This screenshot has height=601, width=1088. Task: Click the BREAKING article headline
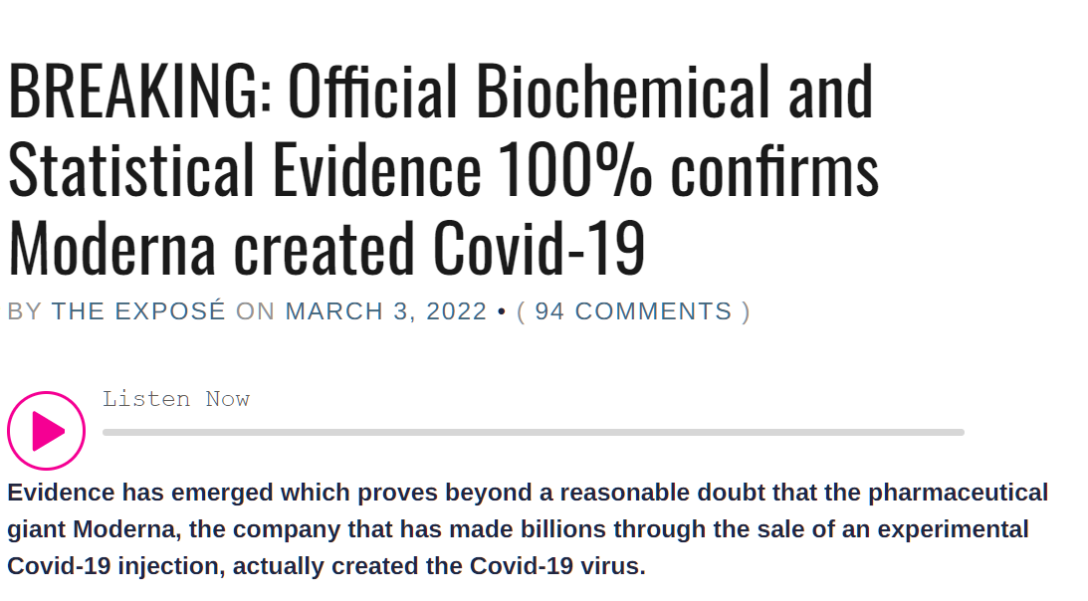click(x=444, y=169)
